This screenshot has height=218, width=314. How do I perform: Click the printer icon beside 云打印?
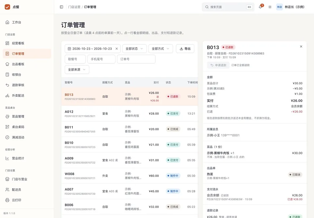coord(7,200)
